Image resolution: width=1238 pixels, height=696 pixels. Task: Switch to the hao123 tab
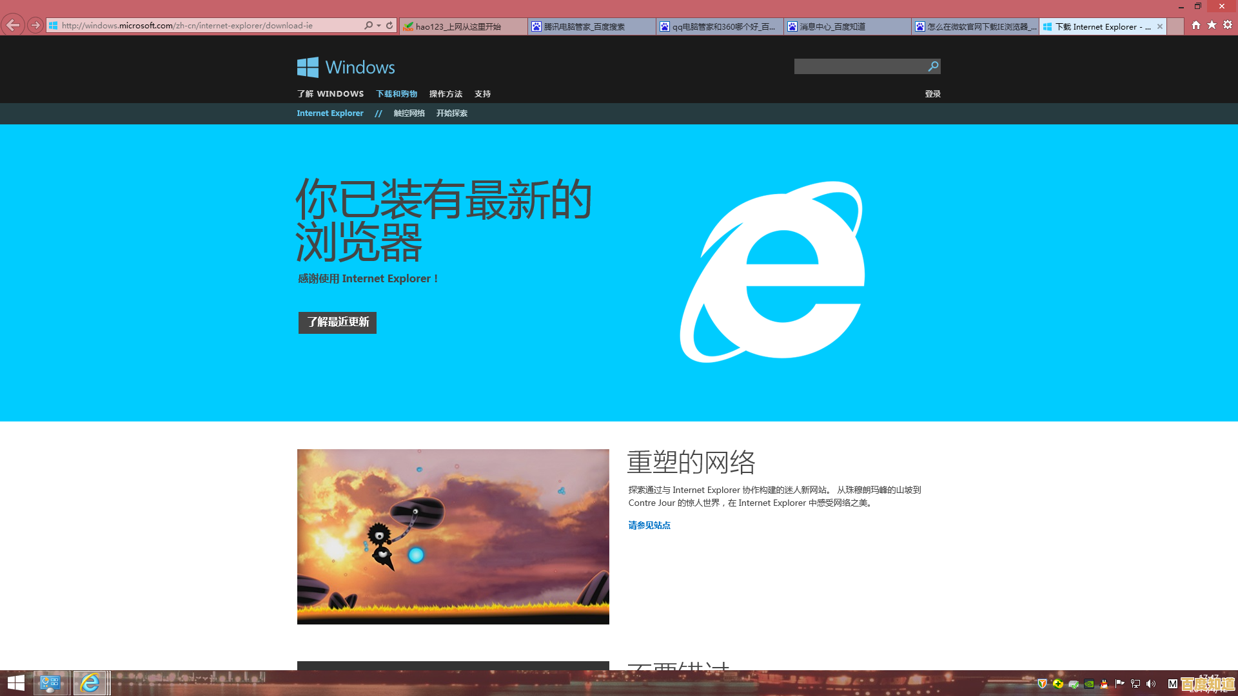point(463,26)
